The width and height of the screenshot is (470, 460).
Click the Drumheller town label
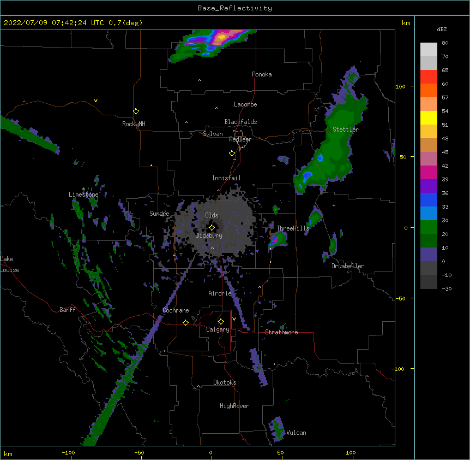(348, 266)
